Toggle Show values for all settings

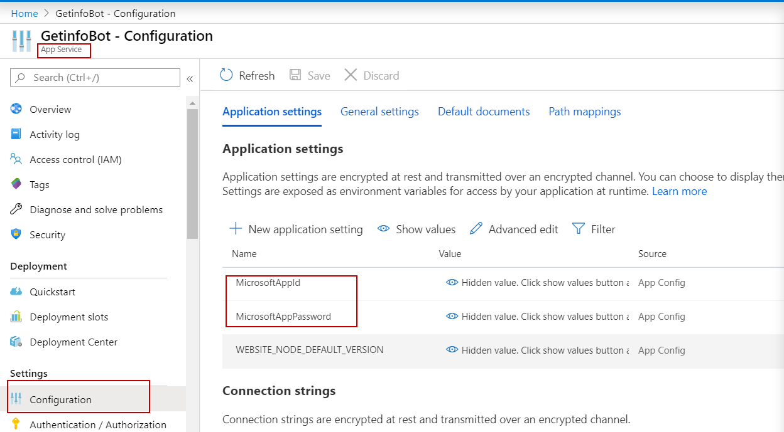pyautogui.click(x=416, y=229)
